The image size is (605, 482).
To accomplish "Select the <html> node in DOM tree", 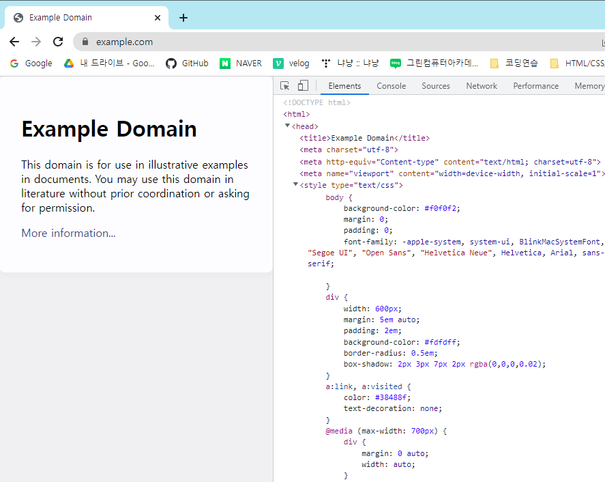I will click(x=296, y=114).
